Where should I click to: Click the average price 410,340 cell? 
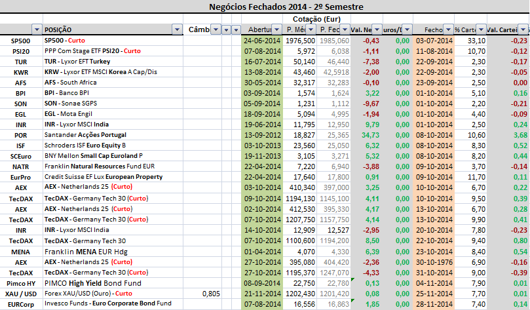click(300, 187)
